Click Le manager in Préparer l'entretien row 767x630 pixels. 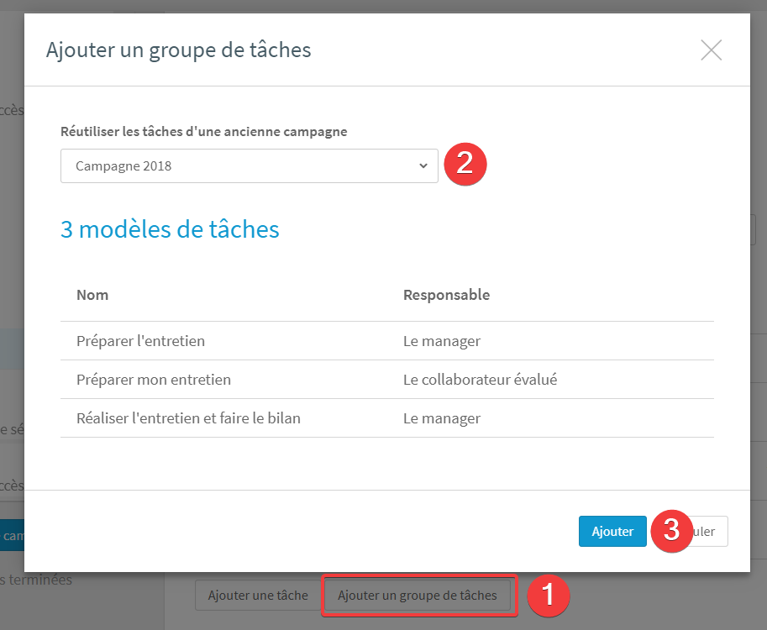(x=442, y=341)
